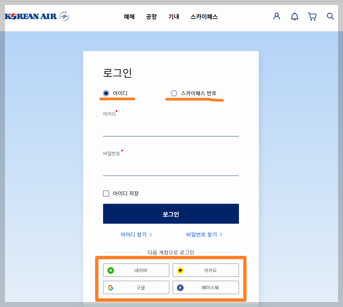The width and height of the screenshot is (343, 307).
Task: Open the 공항 menu
Action: click(x=151, y=17)
